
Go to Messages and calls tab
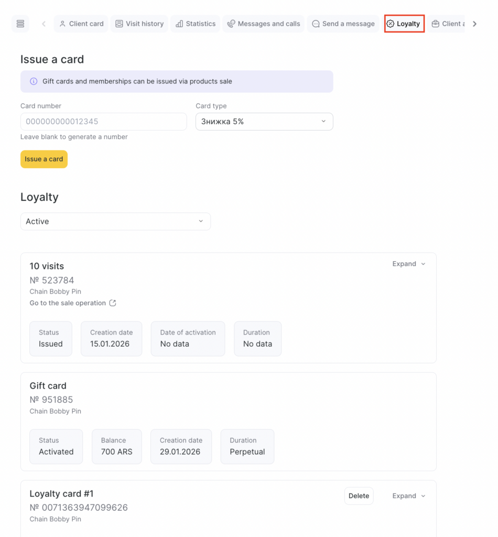(x=263, y=24)
